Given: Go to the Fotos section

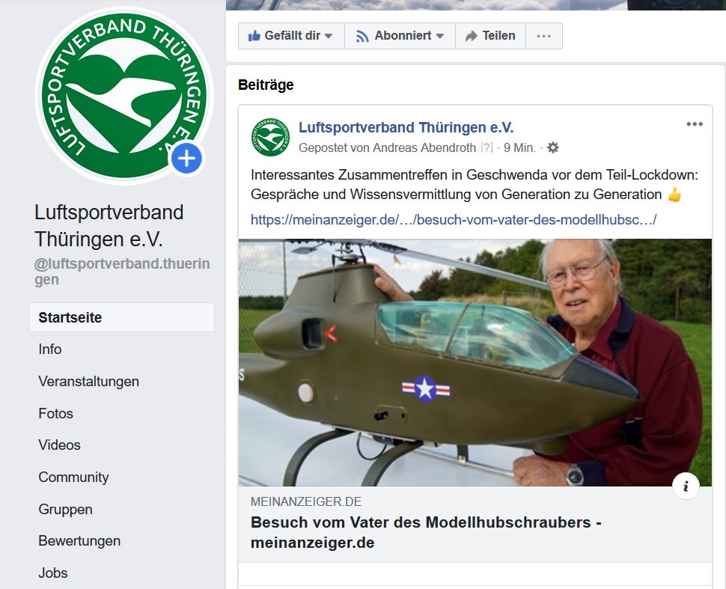Looking at the screenshot, I should pos(55,414).
